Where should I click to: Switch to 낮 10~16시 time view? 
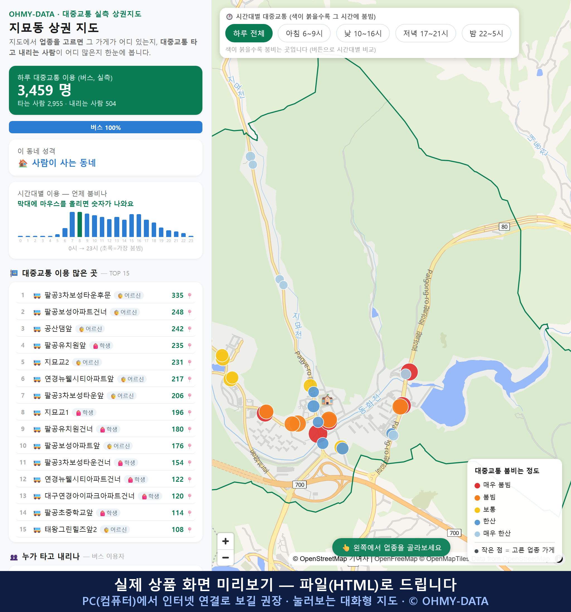(x=363, y=33)
